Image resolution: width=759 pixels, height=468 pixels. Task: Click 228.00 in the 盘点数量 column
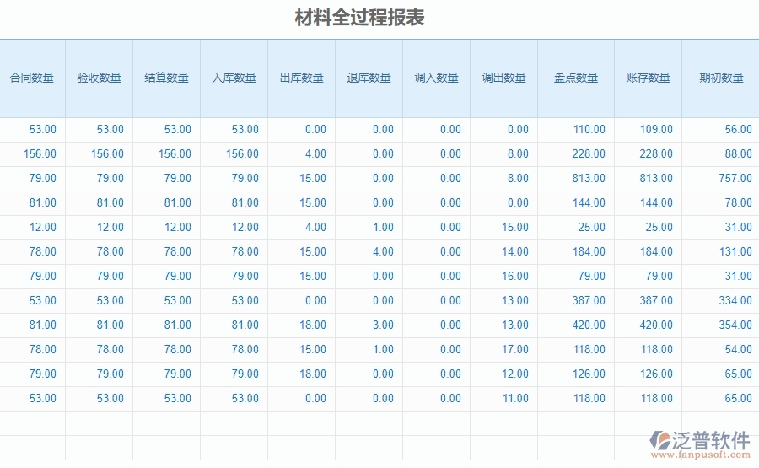(589, 154)
